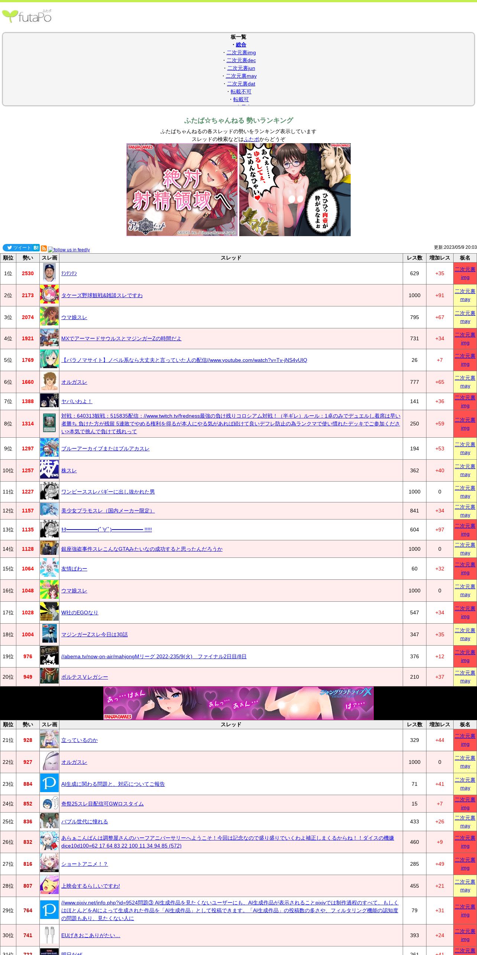Image resolution: width=477 pixels, height=955 pixels.
Task: Open Mリーグ abema.tv mahjong thread link
Action: coord(154,656)
